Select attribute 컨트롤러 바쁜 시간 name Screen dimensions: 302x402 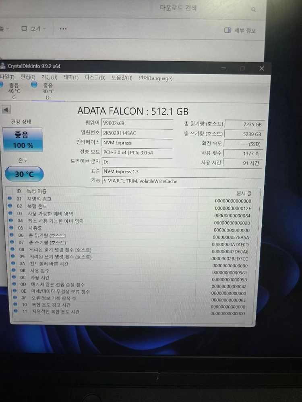tap(49, 264)
